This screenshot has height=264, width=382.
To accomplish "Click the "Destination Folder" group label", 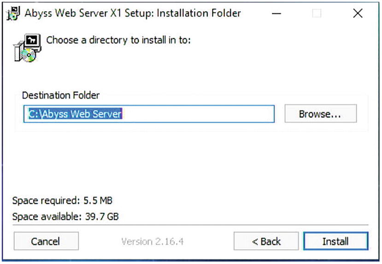I will click(x=61, y=95).
